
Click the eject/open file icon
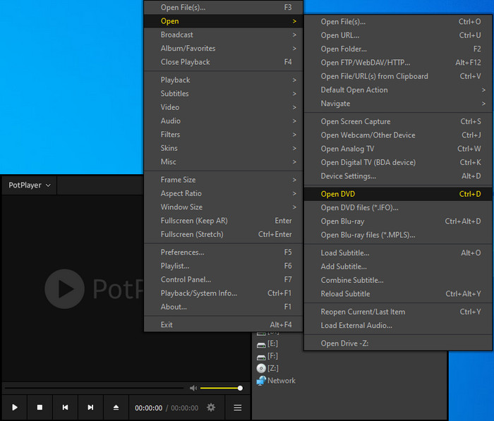(116, 408)
